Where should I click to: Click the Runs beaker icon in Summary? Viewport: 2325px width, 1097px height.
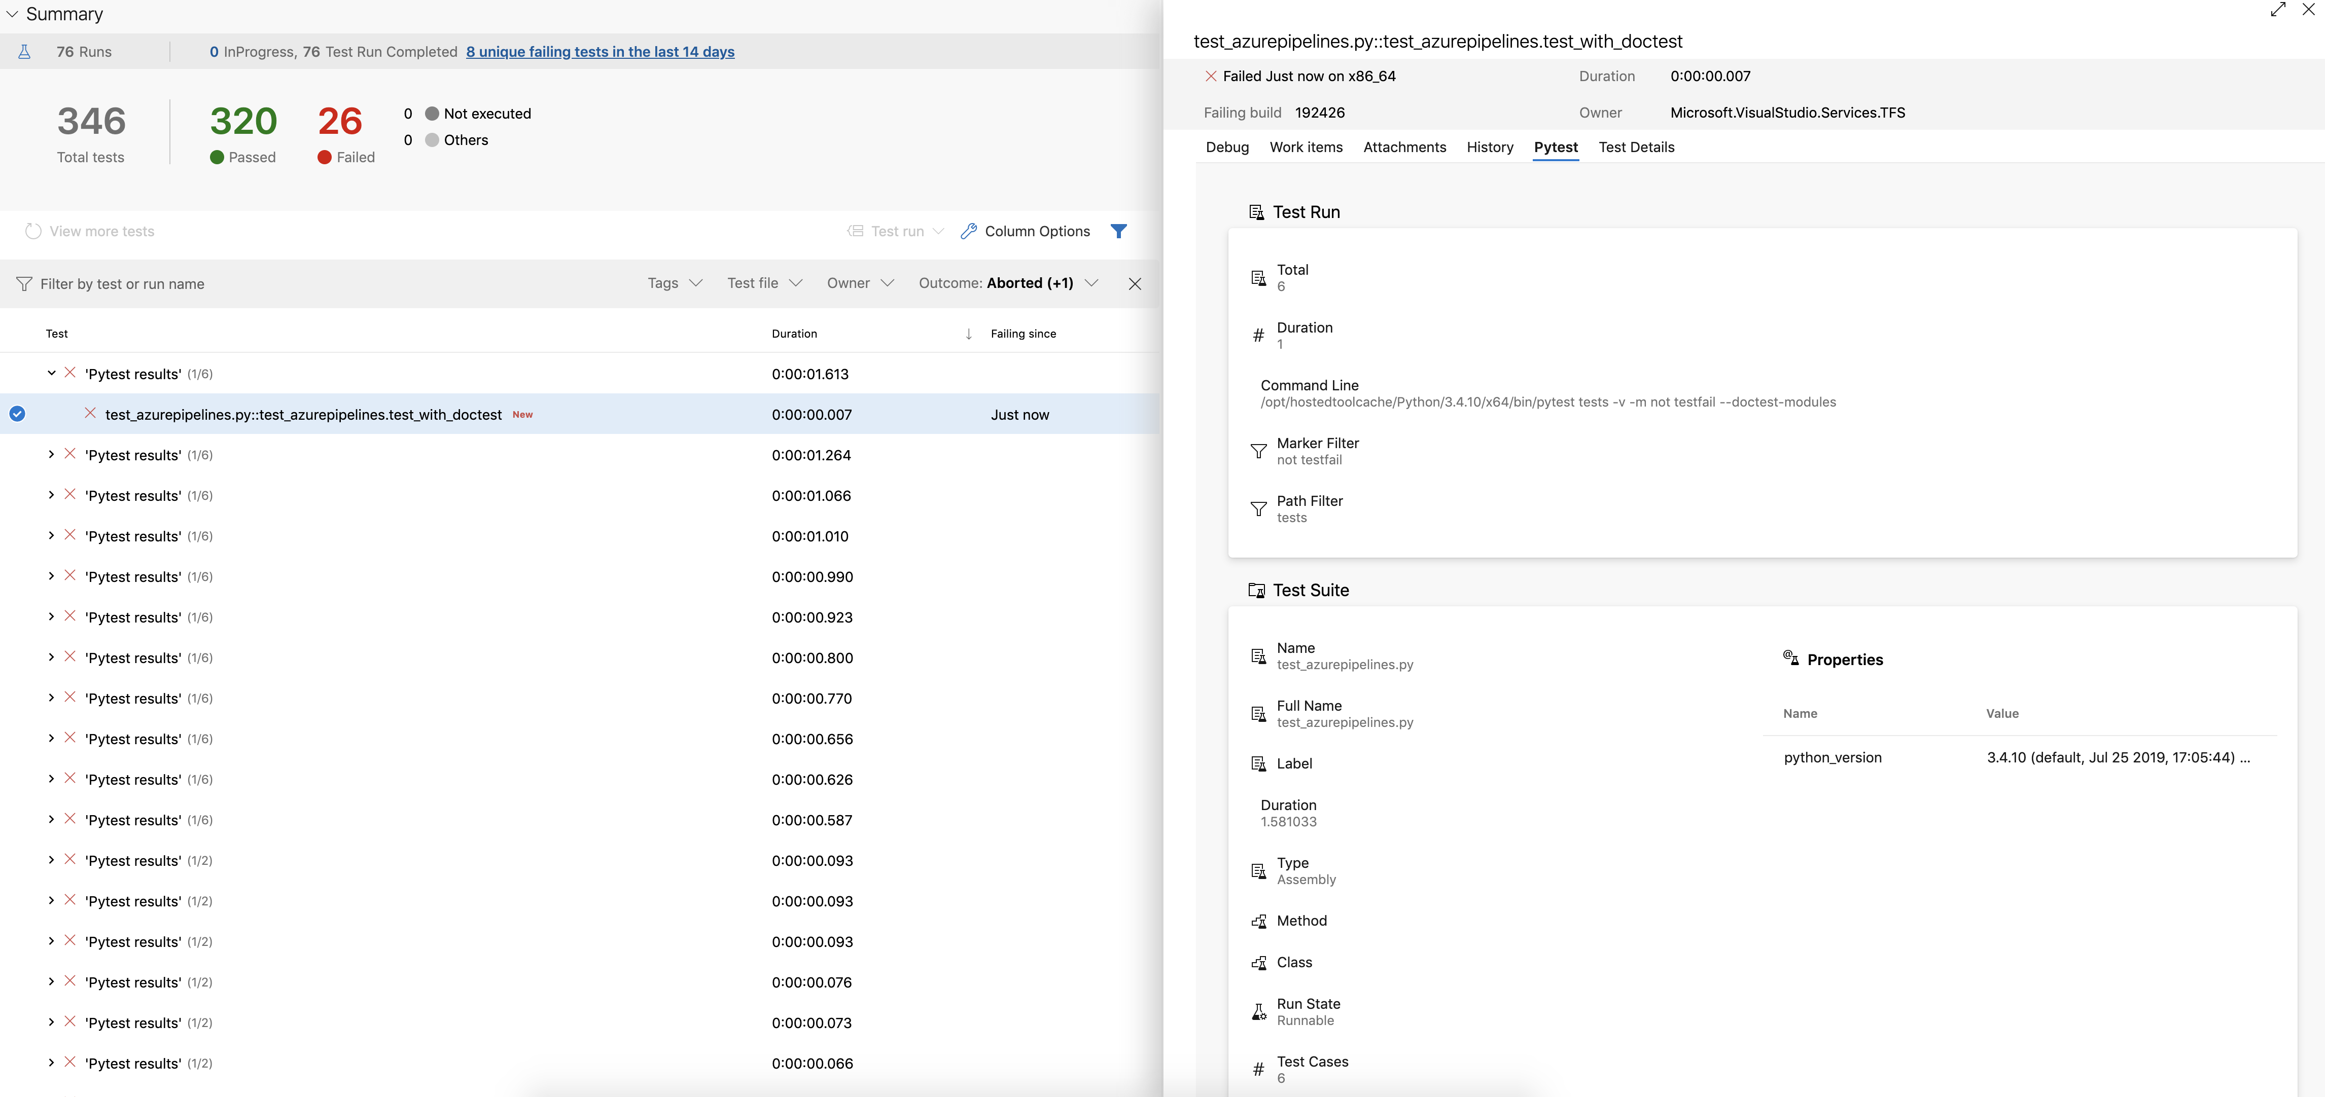(x=25, y=51)
